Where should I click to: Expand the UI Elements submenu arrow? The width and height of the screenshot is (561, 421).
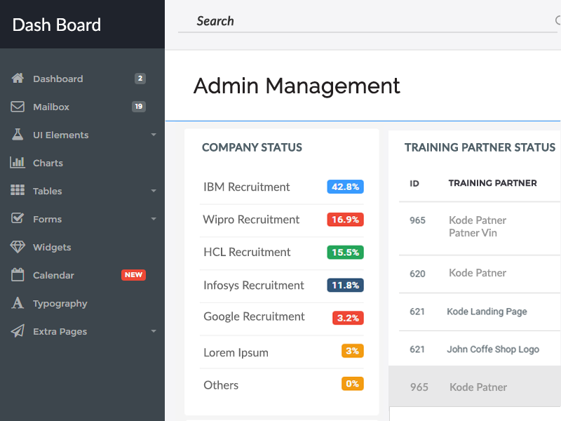coord(154,135)
